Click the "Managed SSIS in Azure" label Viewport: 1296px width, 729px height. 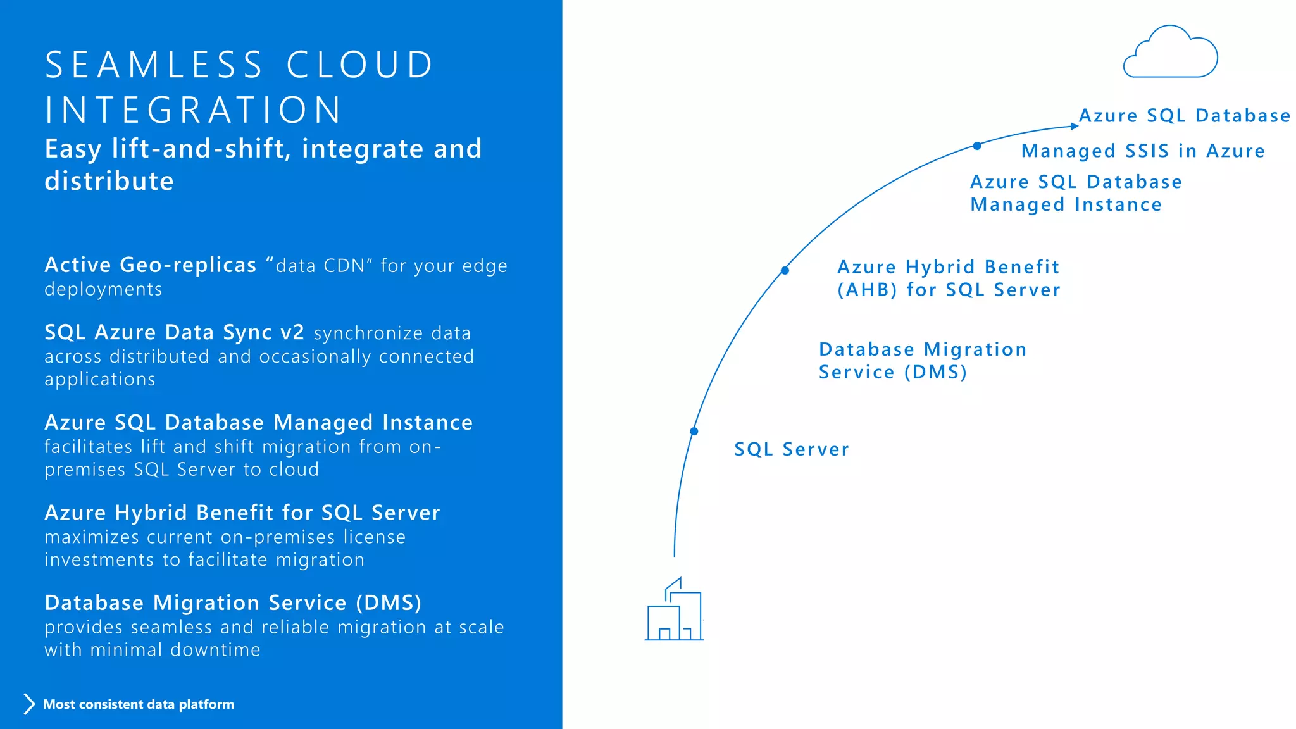pos(1143,151)
